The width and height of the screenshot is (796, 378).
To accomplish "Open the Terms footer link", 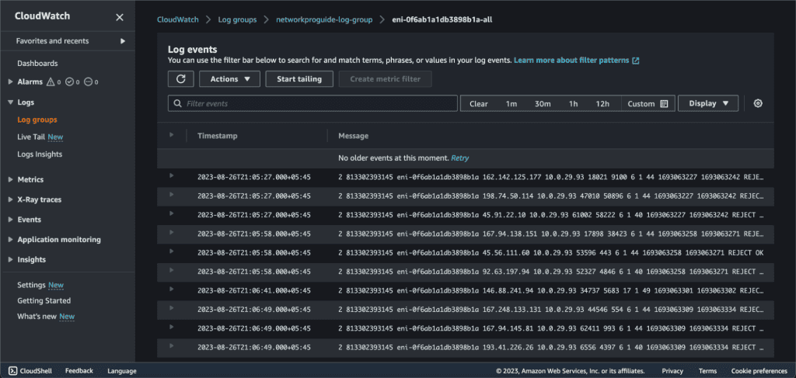I will coord(707,371).
